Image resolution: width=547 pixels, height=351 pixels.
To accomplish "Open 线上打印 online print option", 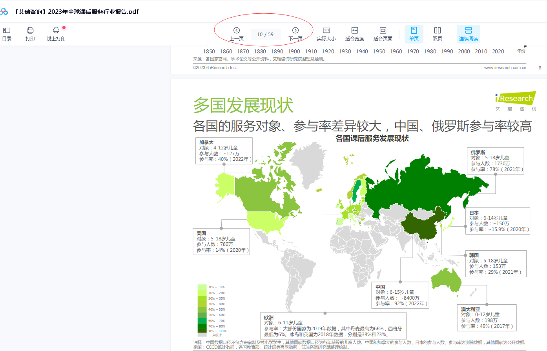I will (56, 34).
